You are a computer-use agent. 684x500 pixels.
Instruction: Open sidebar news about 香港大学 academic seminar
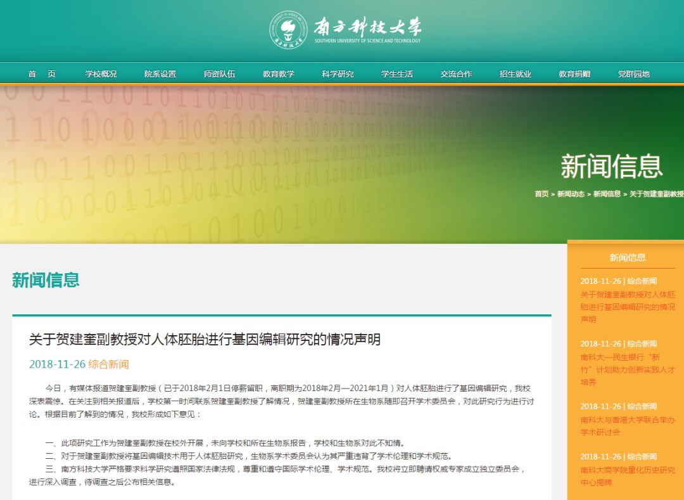[627, 426]
